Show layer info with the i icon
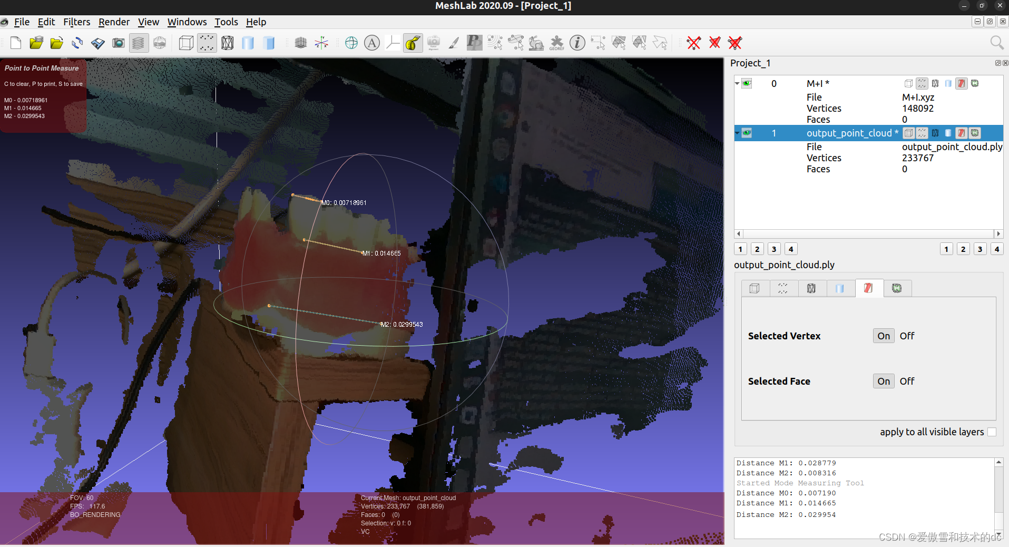Viewport: 1009px width, 547px height. point(577,43)
